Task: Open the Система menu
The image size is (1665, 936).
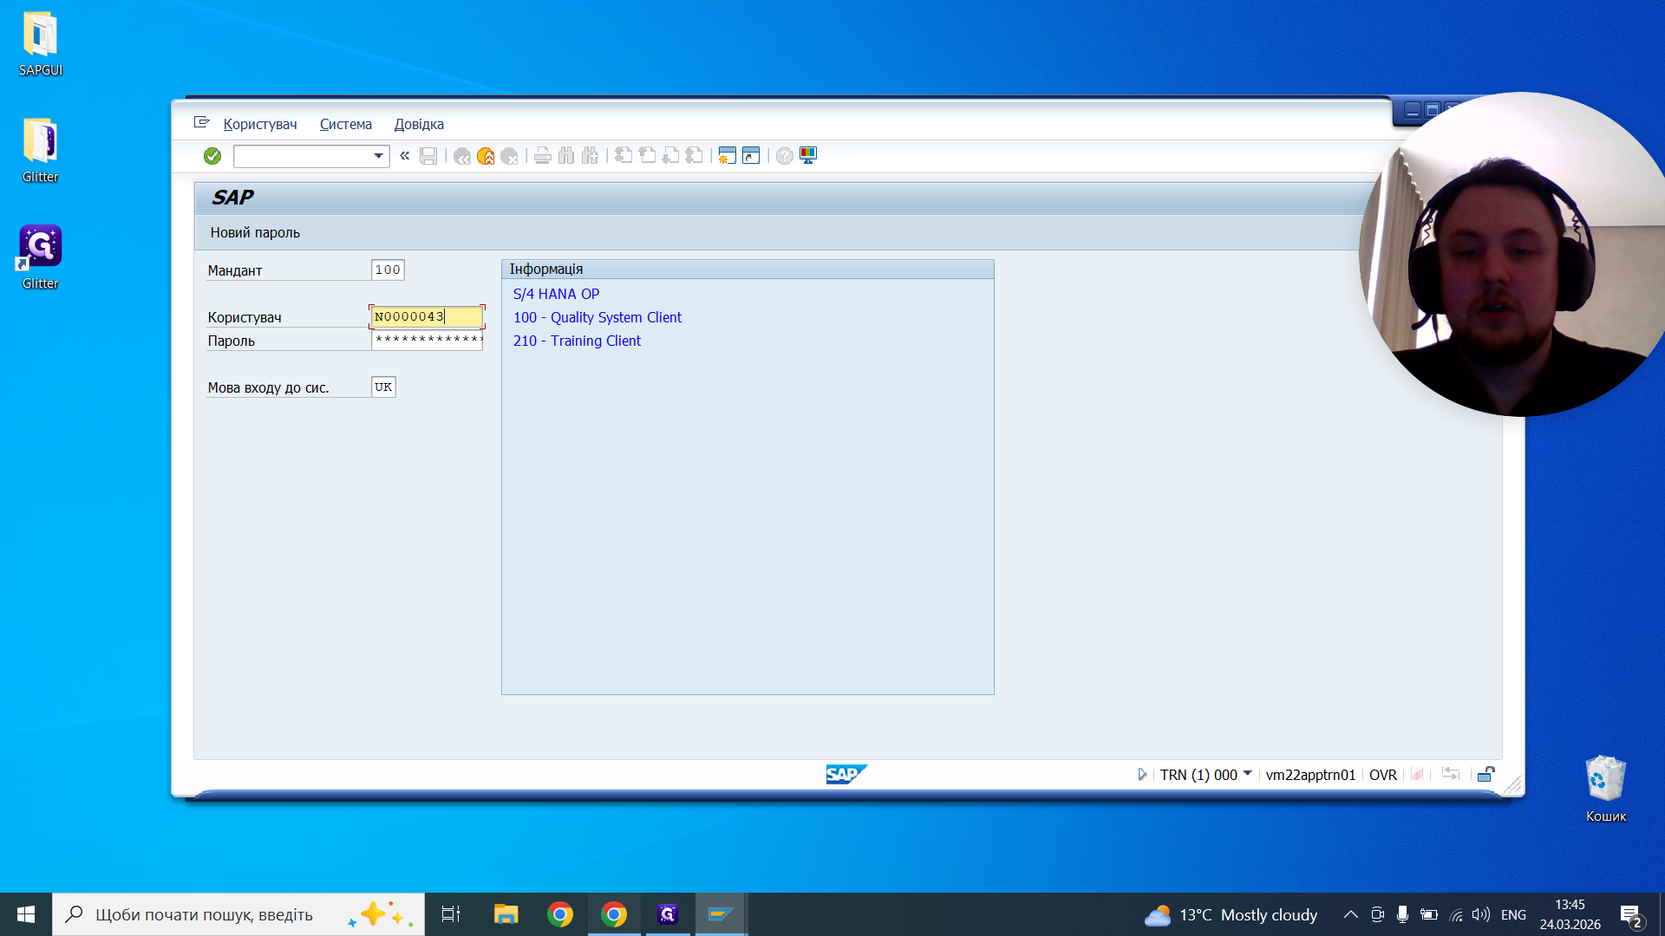Action: (x=345, y=124)
